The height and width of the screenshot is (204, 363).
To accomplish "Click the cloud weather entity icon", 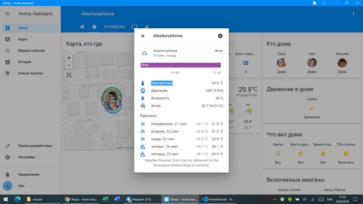I will tap(145, 53).
